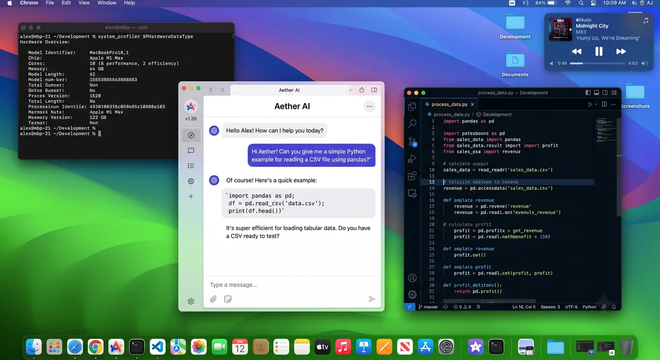Split the editor with the split icon
The image size is (660, 360).
(604, 104)
